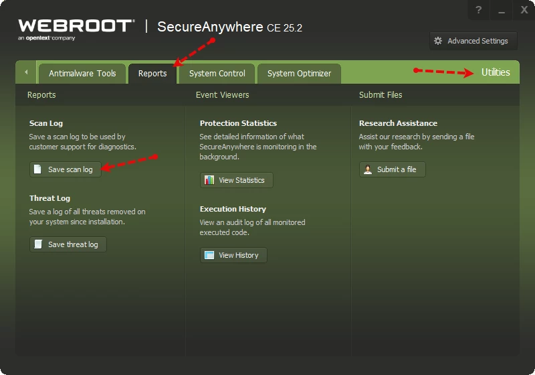Screen dimensions: 535x375
Task: Click the back arrow beside Antimalware Tools
Action: (26, 72)
